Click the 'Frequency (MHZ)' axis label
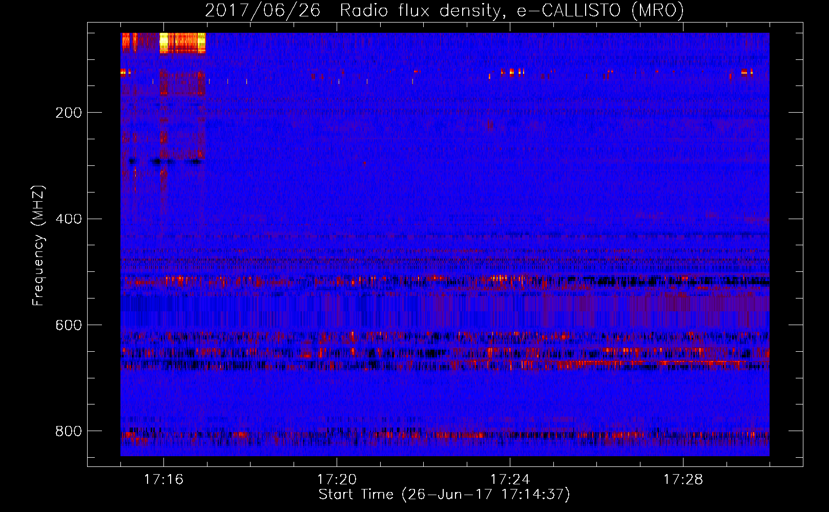 pos(38,246)
